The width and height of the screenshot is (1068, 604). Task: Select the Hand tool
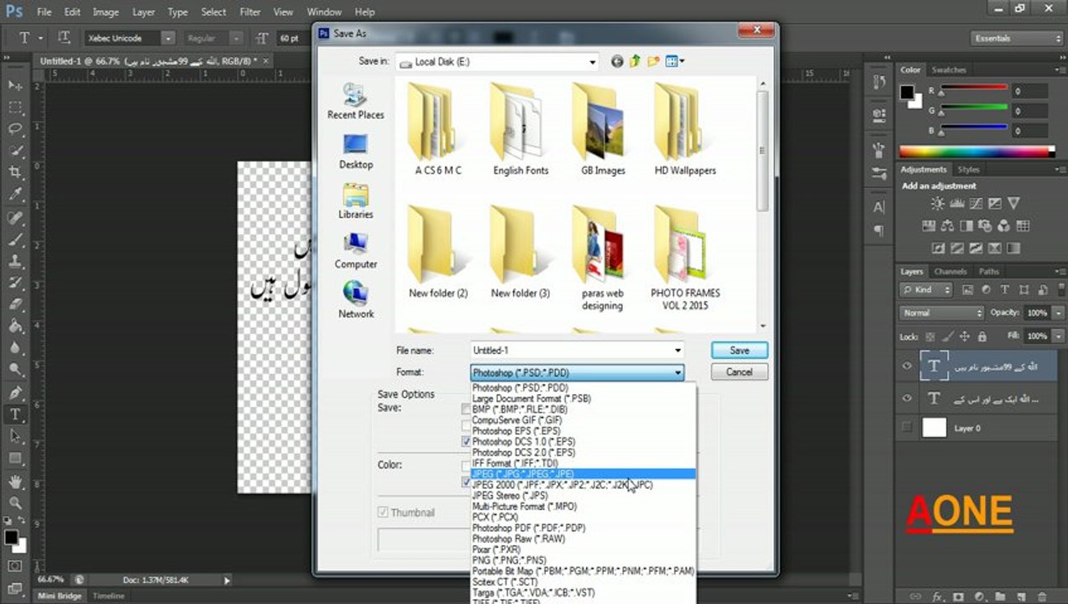[x=15, y=482]
